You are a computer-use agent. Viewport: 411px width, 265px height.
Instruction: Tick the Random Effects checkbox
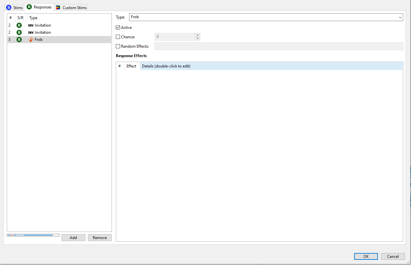point(118,46)
